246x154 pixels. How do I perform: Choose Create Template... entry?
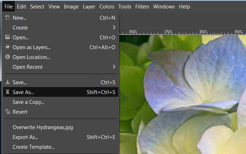pos(61,147)
